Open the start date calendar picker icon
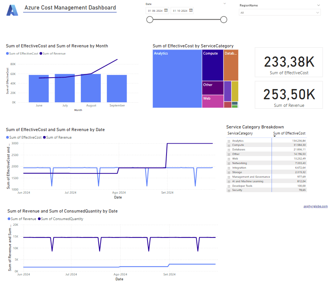This screenshot has width=333, height=286. [x=166, y=10]
